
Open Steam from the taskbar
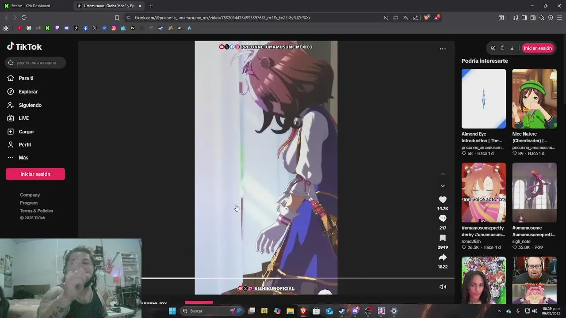342,311
